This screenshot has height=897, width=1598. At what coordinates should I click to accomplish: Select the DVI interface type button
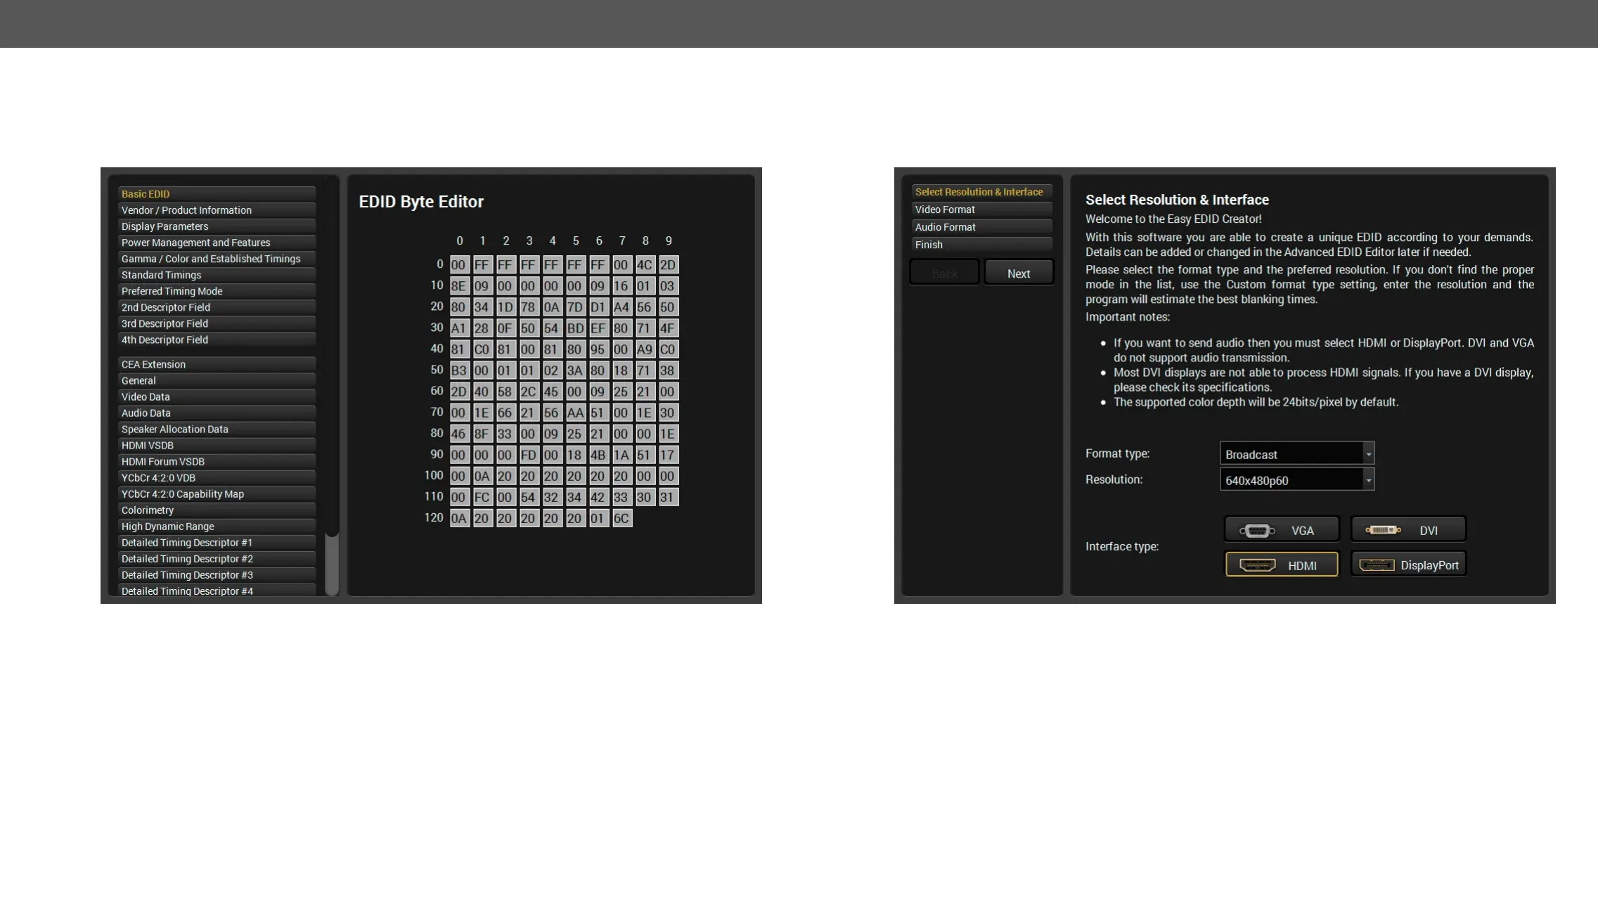[1408, 530]
